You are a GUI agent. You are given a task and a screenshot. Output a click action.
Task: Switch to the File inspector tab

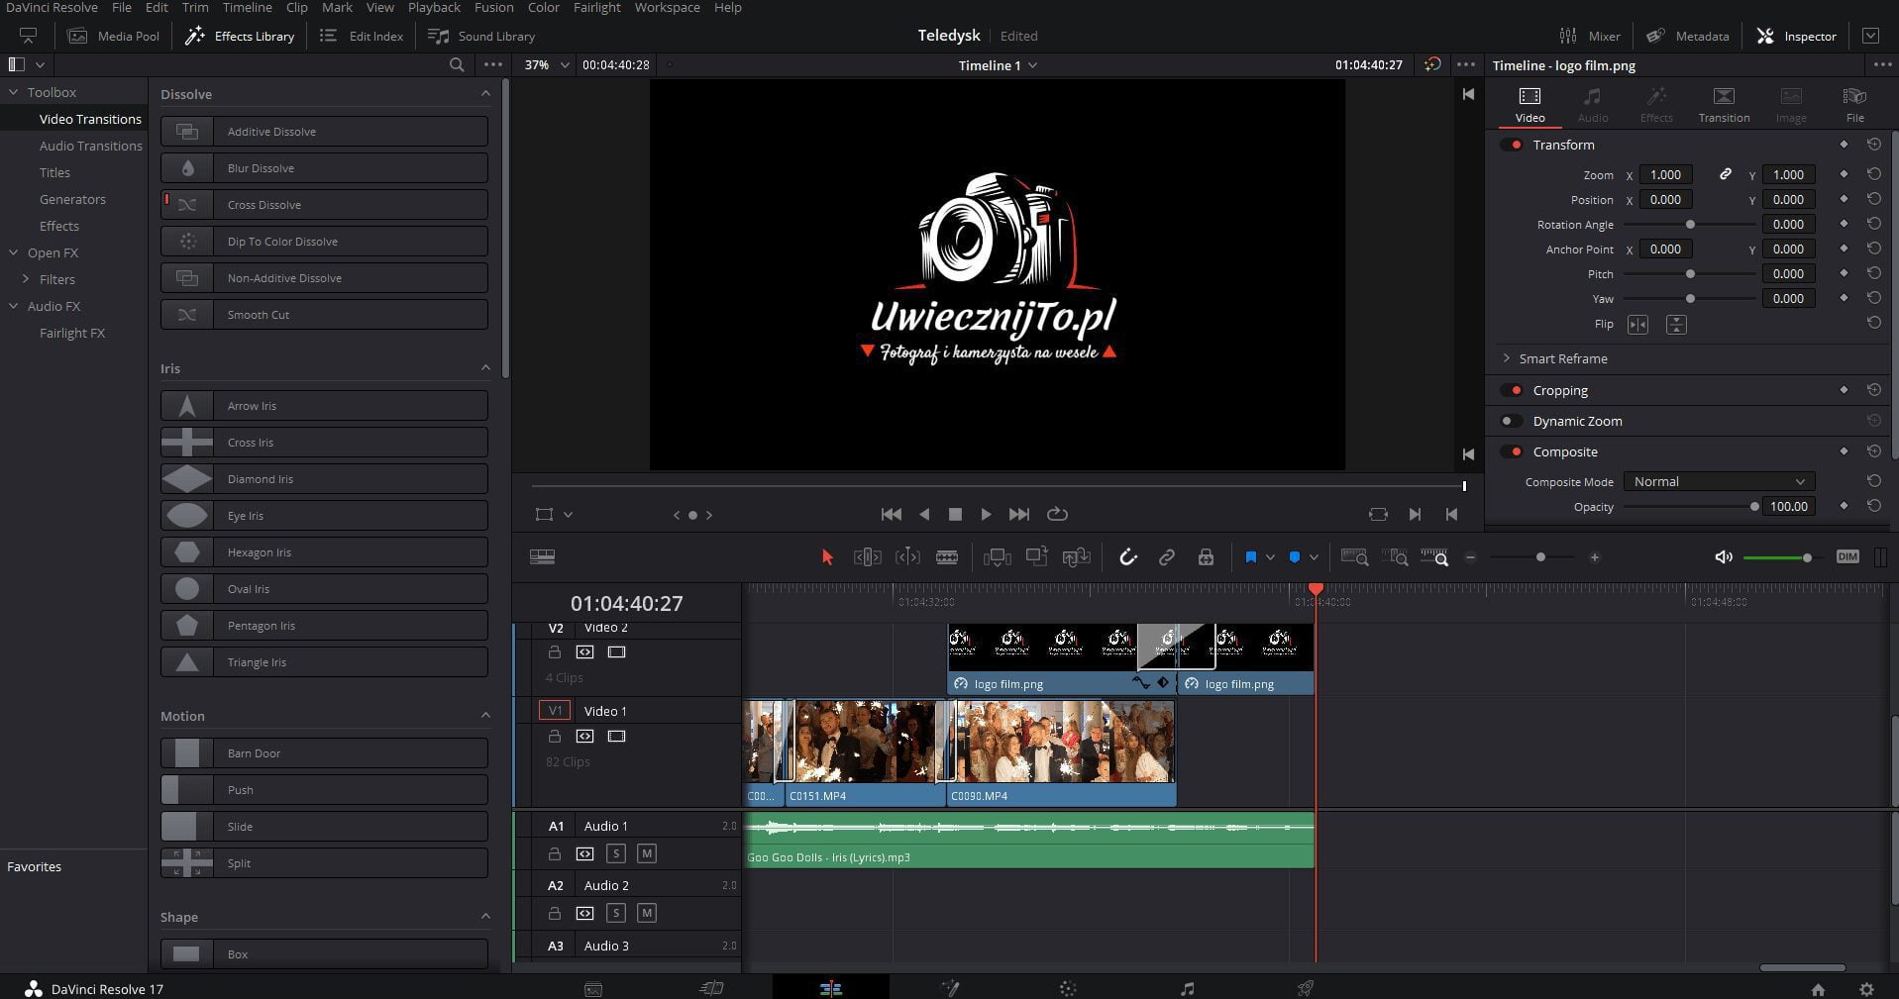click(1854, 104)
